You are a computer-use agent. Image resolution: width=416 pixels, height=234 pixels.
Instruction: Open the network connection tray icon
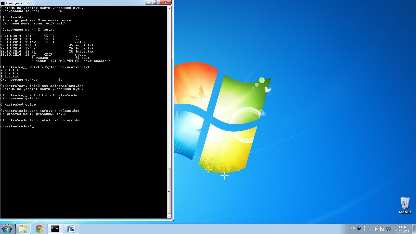point(388,229)
